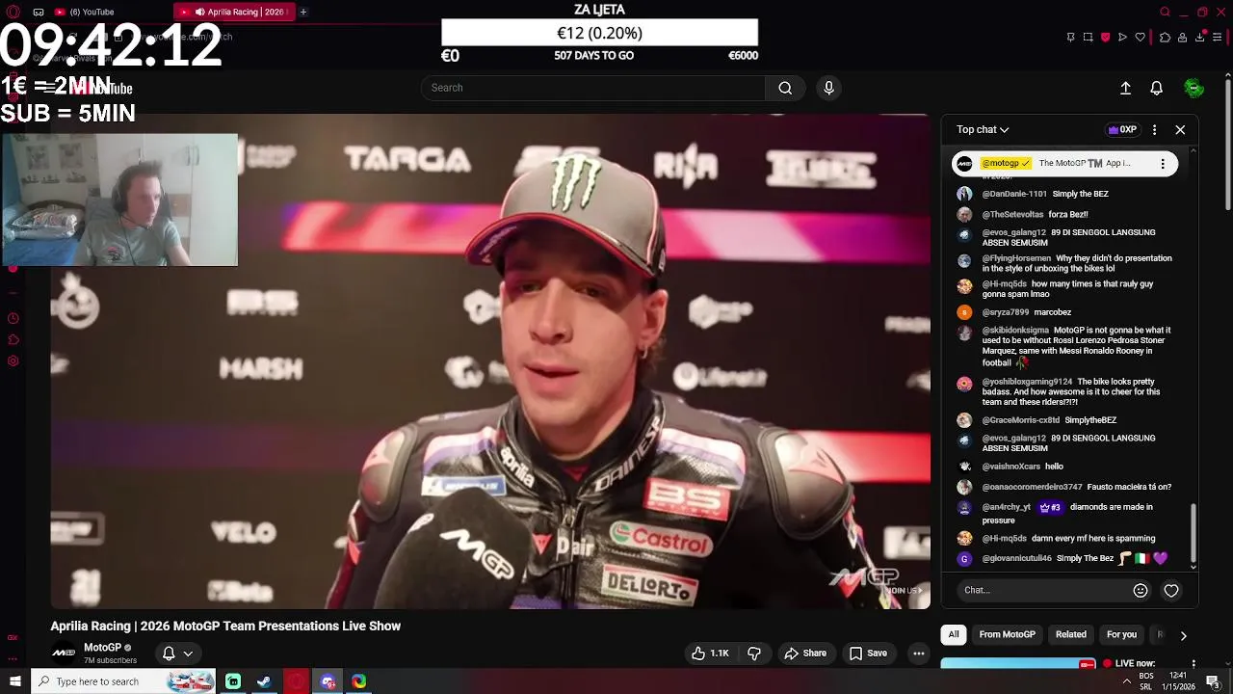This screenshot has width=1233, height=694.
Task: Switch to the Aprilia Racing browser tab
Action: 236,12
